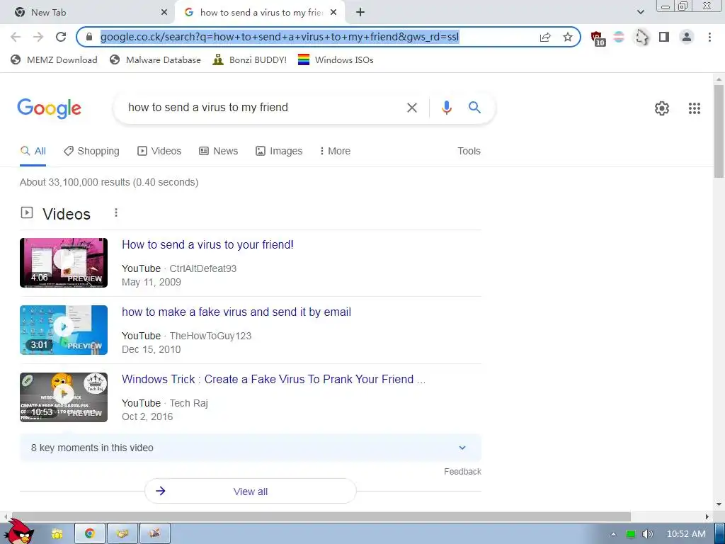725x544 pixels.
Task: Play the 3:01 video thumbnail preview
Action: pyautogui.click(x=64, y=330)
